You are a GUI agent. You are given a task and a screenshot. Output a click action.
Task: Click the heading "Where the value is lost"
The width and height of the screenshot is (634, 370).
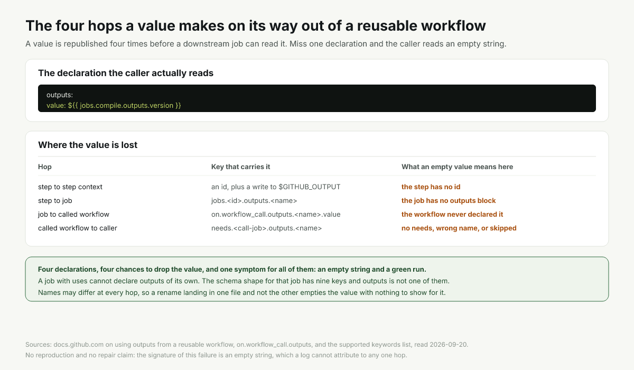[88, 145]
